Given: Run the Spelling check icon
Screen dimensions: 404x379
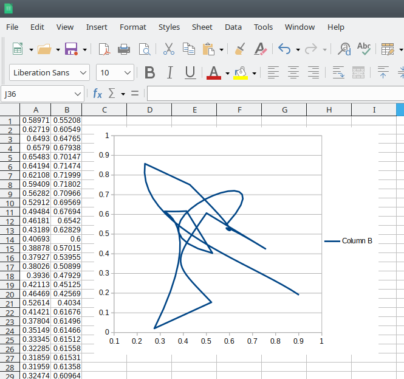Looking at the screenshot, I should point(364,49).
